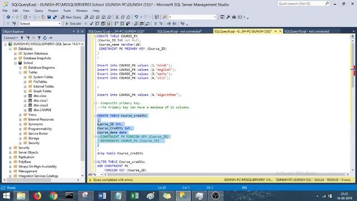Viewport: 357px width, 201px height.
Task: Switch to the SQLQuery10.sql tab
Action: click(x=306, y=31)
